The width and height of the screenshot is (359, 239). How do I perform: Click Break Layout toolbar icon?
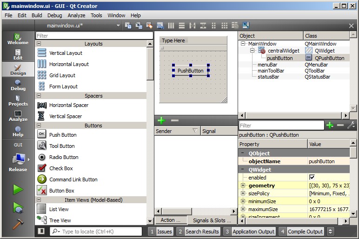[235, 26]
